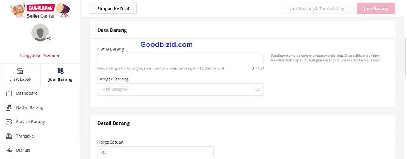Open the Lihat Lapak tab
Screen dimensions: 407x159
pyautogui.click(x=20, y=75)
